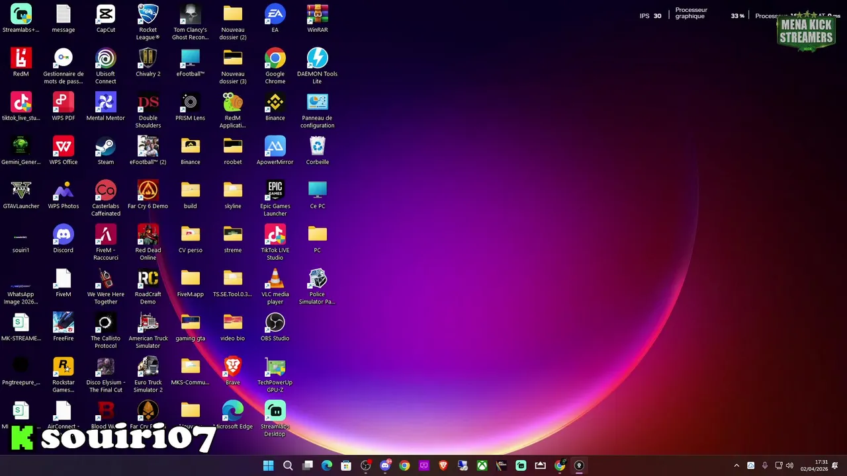Open volume speaker tray icon
Image resolution: width=847 pixels, height=476 pixels.
pyautogui.click(x=789, y=466)
